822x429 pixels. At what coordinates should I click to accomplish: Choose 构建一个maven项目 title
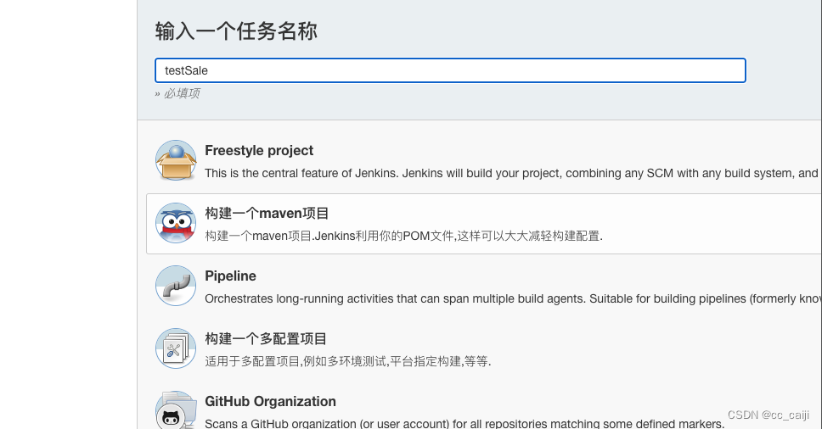coord(267,214)
